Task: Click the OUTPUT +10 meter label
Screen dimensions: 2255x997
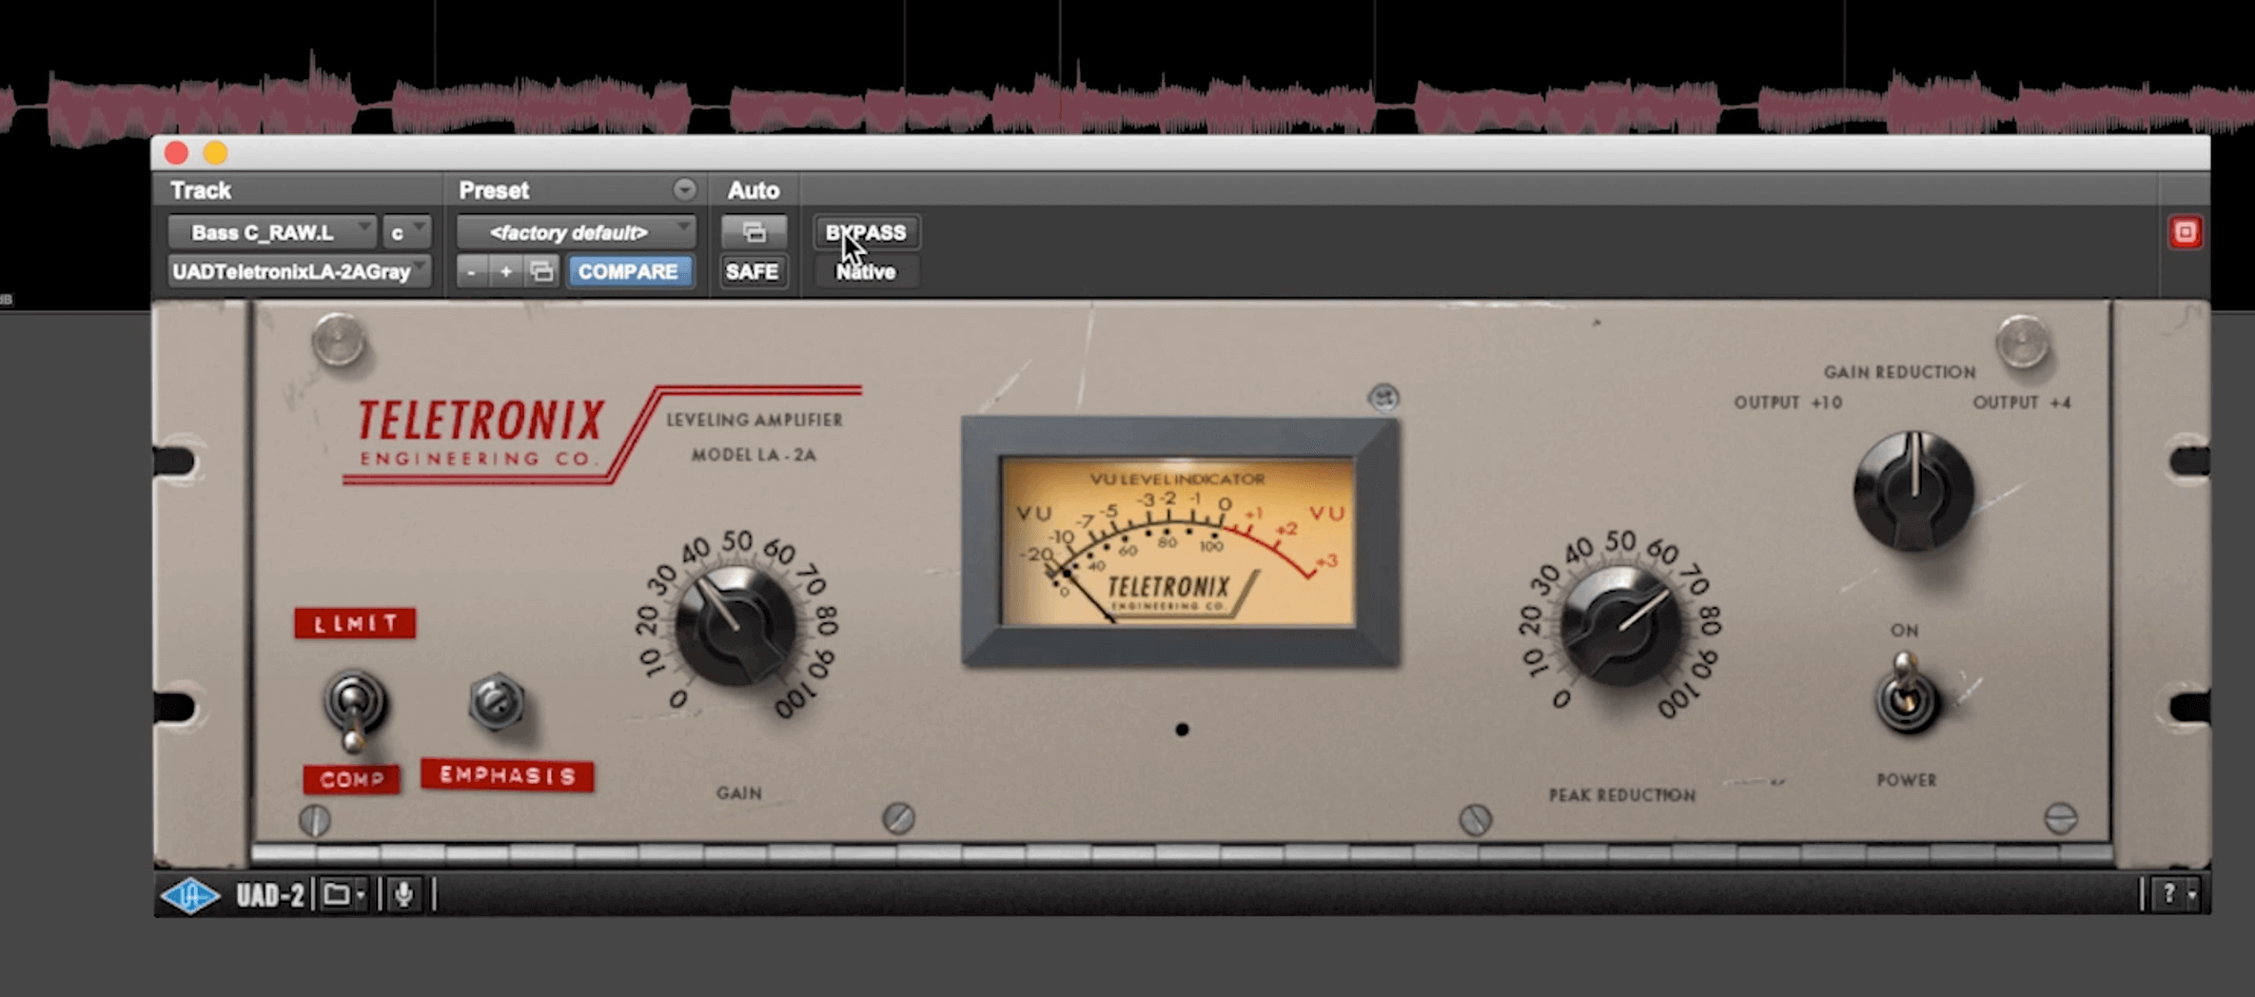Action: pos(1788,402)
